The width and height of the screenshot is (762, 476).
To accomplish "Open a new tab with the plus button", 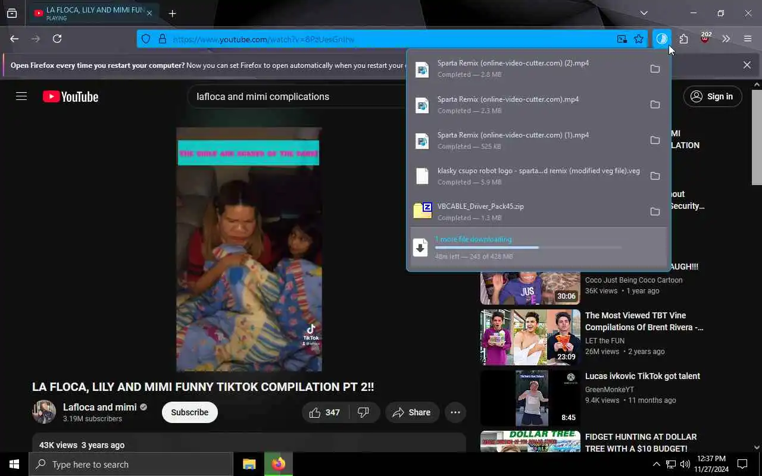I will coord(172,13).
